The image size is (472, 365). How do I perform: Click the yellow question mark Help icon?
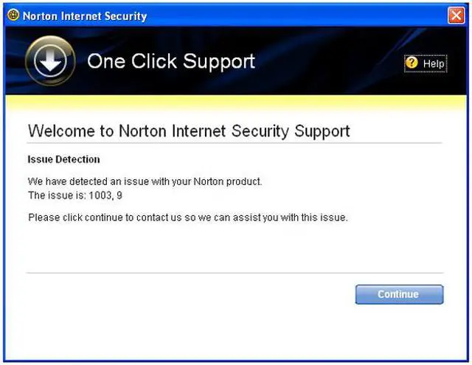[x=412, y=63]
